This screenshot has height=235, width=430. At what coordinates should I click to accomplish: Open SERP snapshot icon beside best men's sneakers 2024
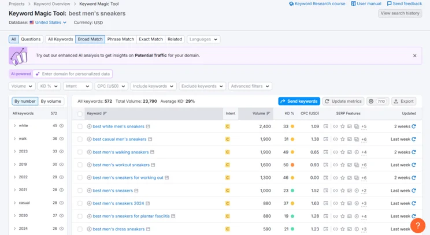point(147,203)
